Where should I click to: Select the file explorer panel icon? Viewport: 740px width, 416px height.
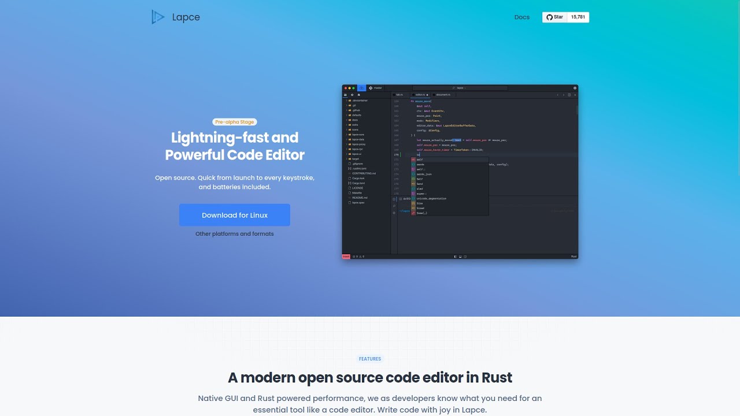pyautogui.click(x=345, y=95)
